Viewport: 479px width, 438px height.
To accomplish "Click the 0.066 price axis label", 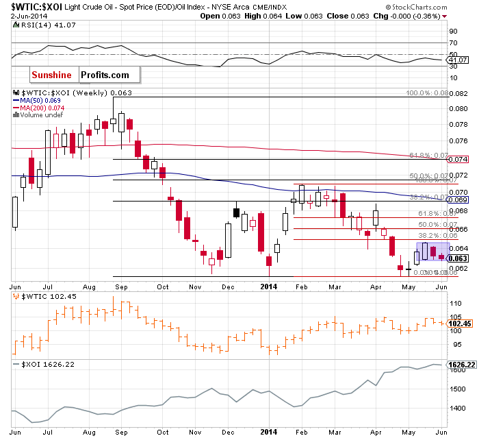I will pos(458,229).
